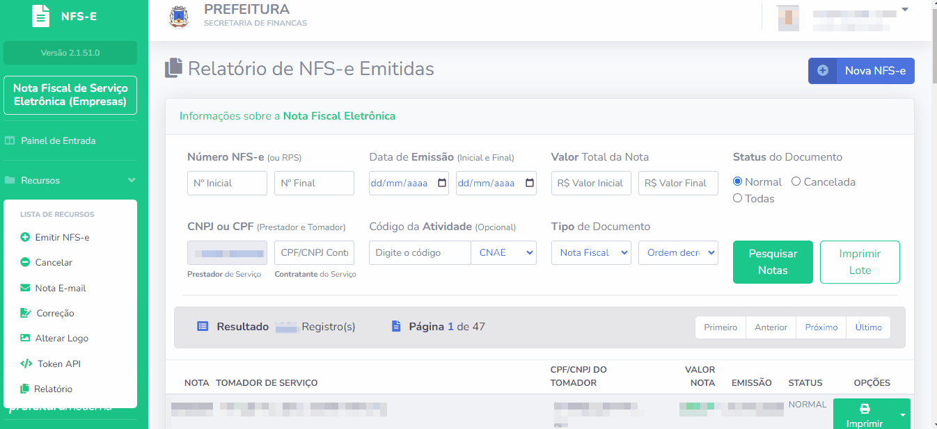The height and width of the screenshot is (429, 937).
Task: Click the Nova NFS-e button
Action: click(x=861, y=71)
